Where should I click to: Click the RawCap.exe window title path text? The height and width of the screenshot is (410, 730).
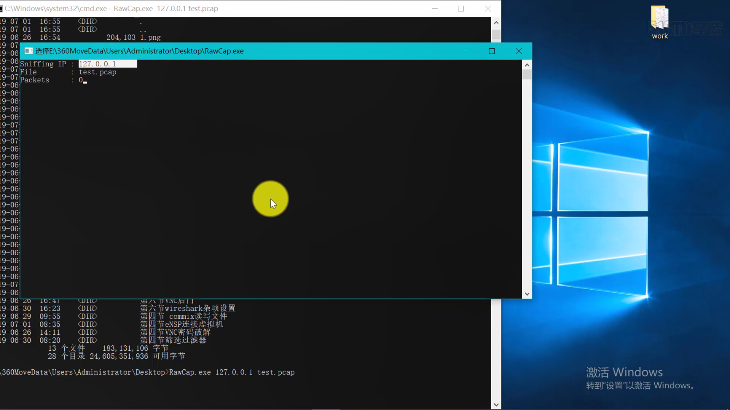click(140, 51)
